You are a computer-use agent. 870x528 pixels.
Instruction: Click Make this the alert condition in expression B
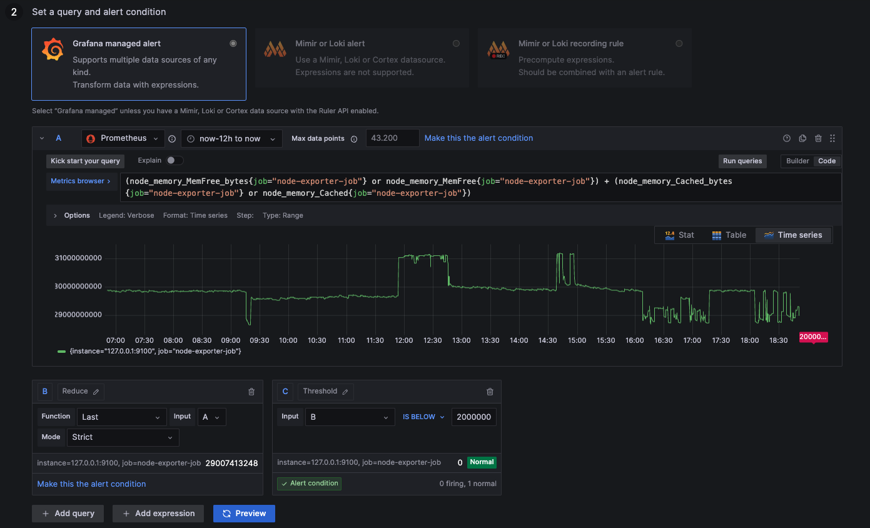coord(91,484)
